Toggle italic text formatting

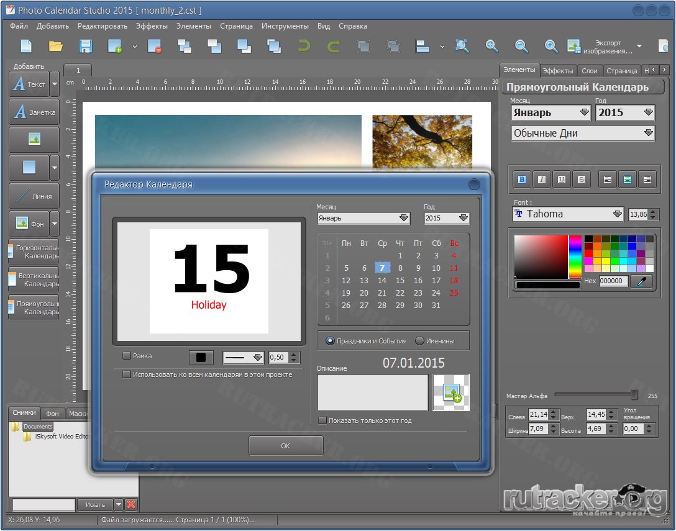tap(542, 179)
